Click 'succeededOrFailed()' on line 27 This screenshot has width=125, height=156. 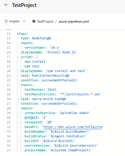tap(59, 104)
